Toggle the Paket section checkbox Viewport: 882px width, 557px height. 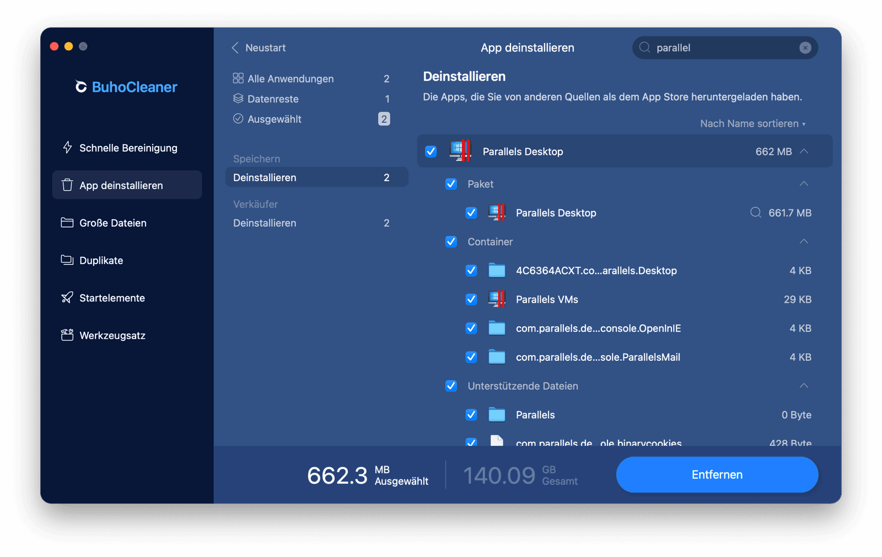pos(451,184)
